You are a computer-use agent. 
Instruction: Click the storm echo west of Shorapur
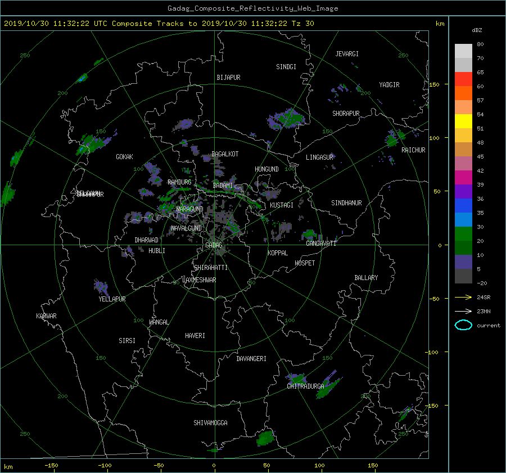coord(286,119)
